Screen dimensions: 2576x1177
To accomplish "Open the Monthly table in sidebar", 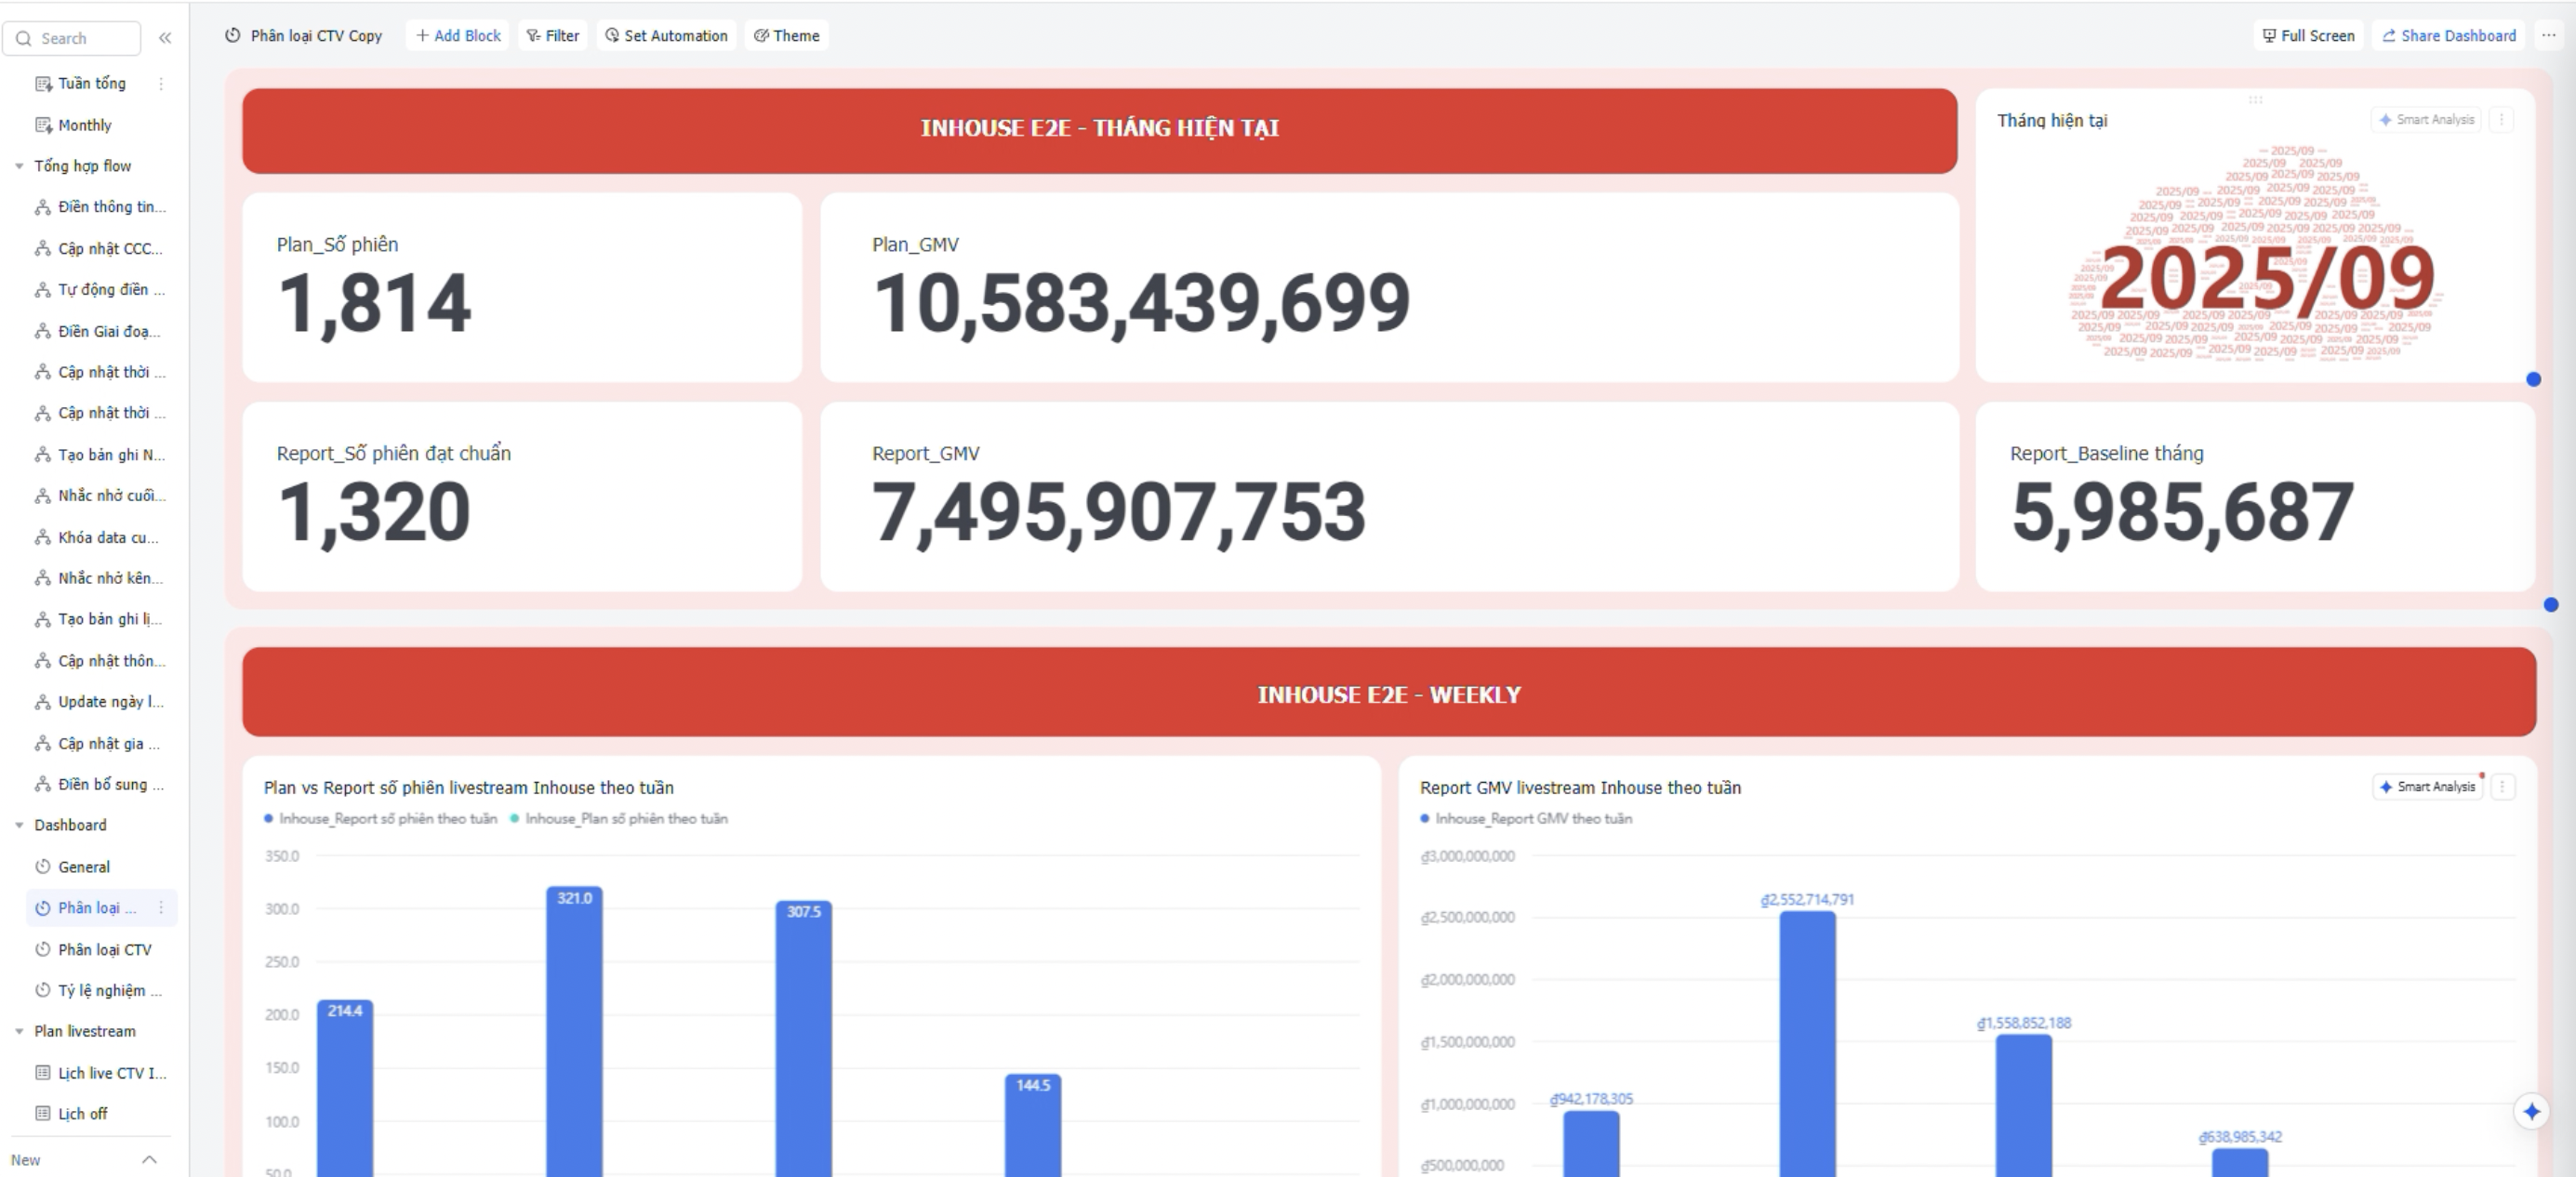I will point(84,125).
